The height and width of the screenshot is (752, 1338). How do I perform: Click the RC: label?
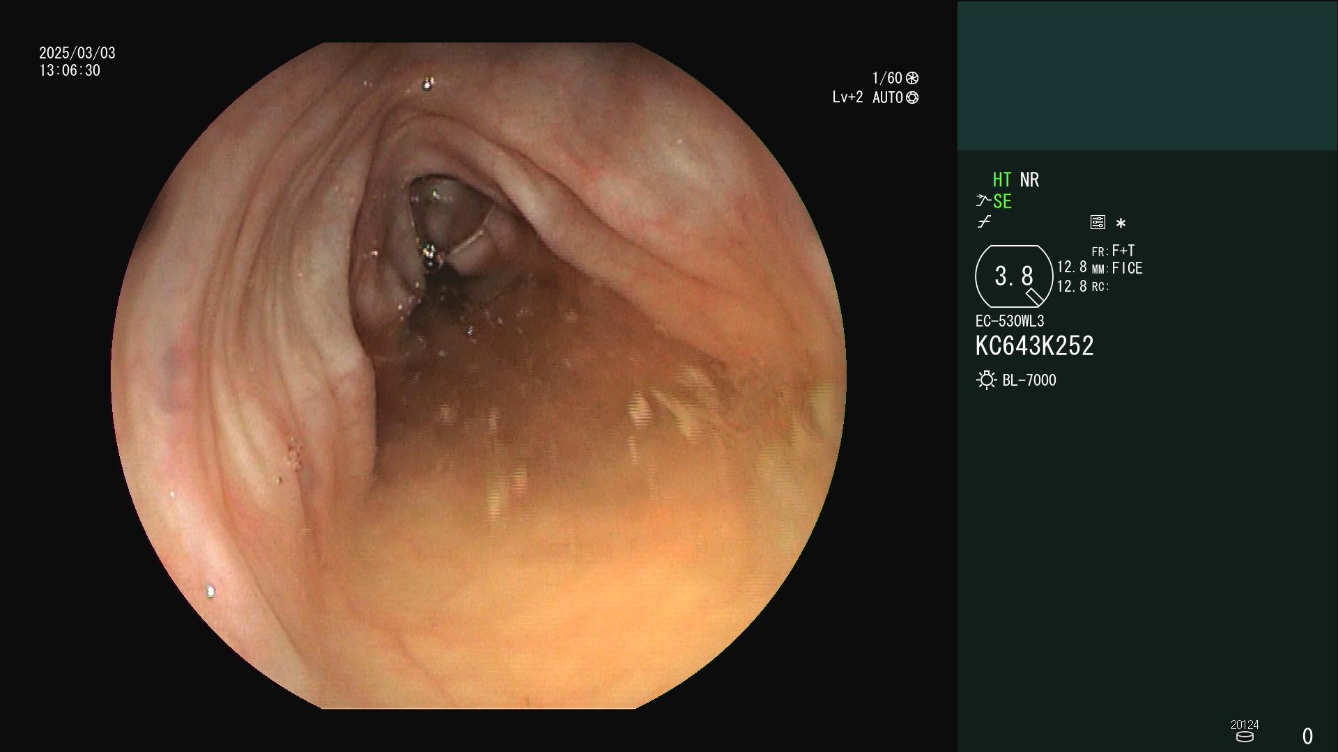tap(1100, 287)
